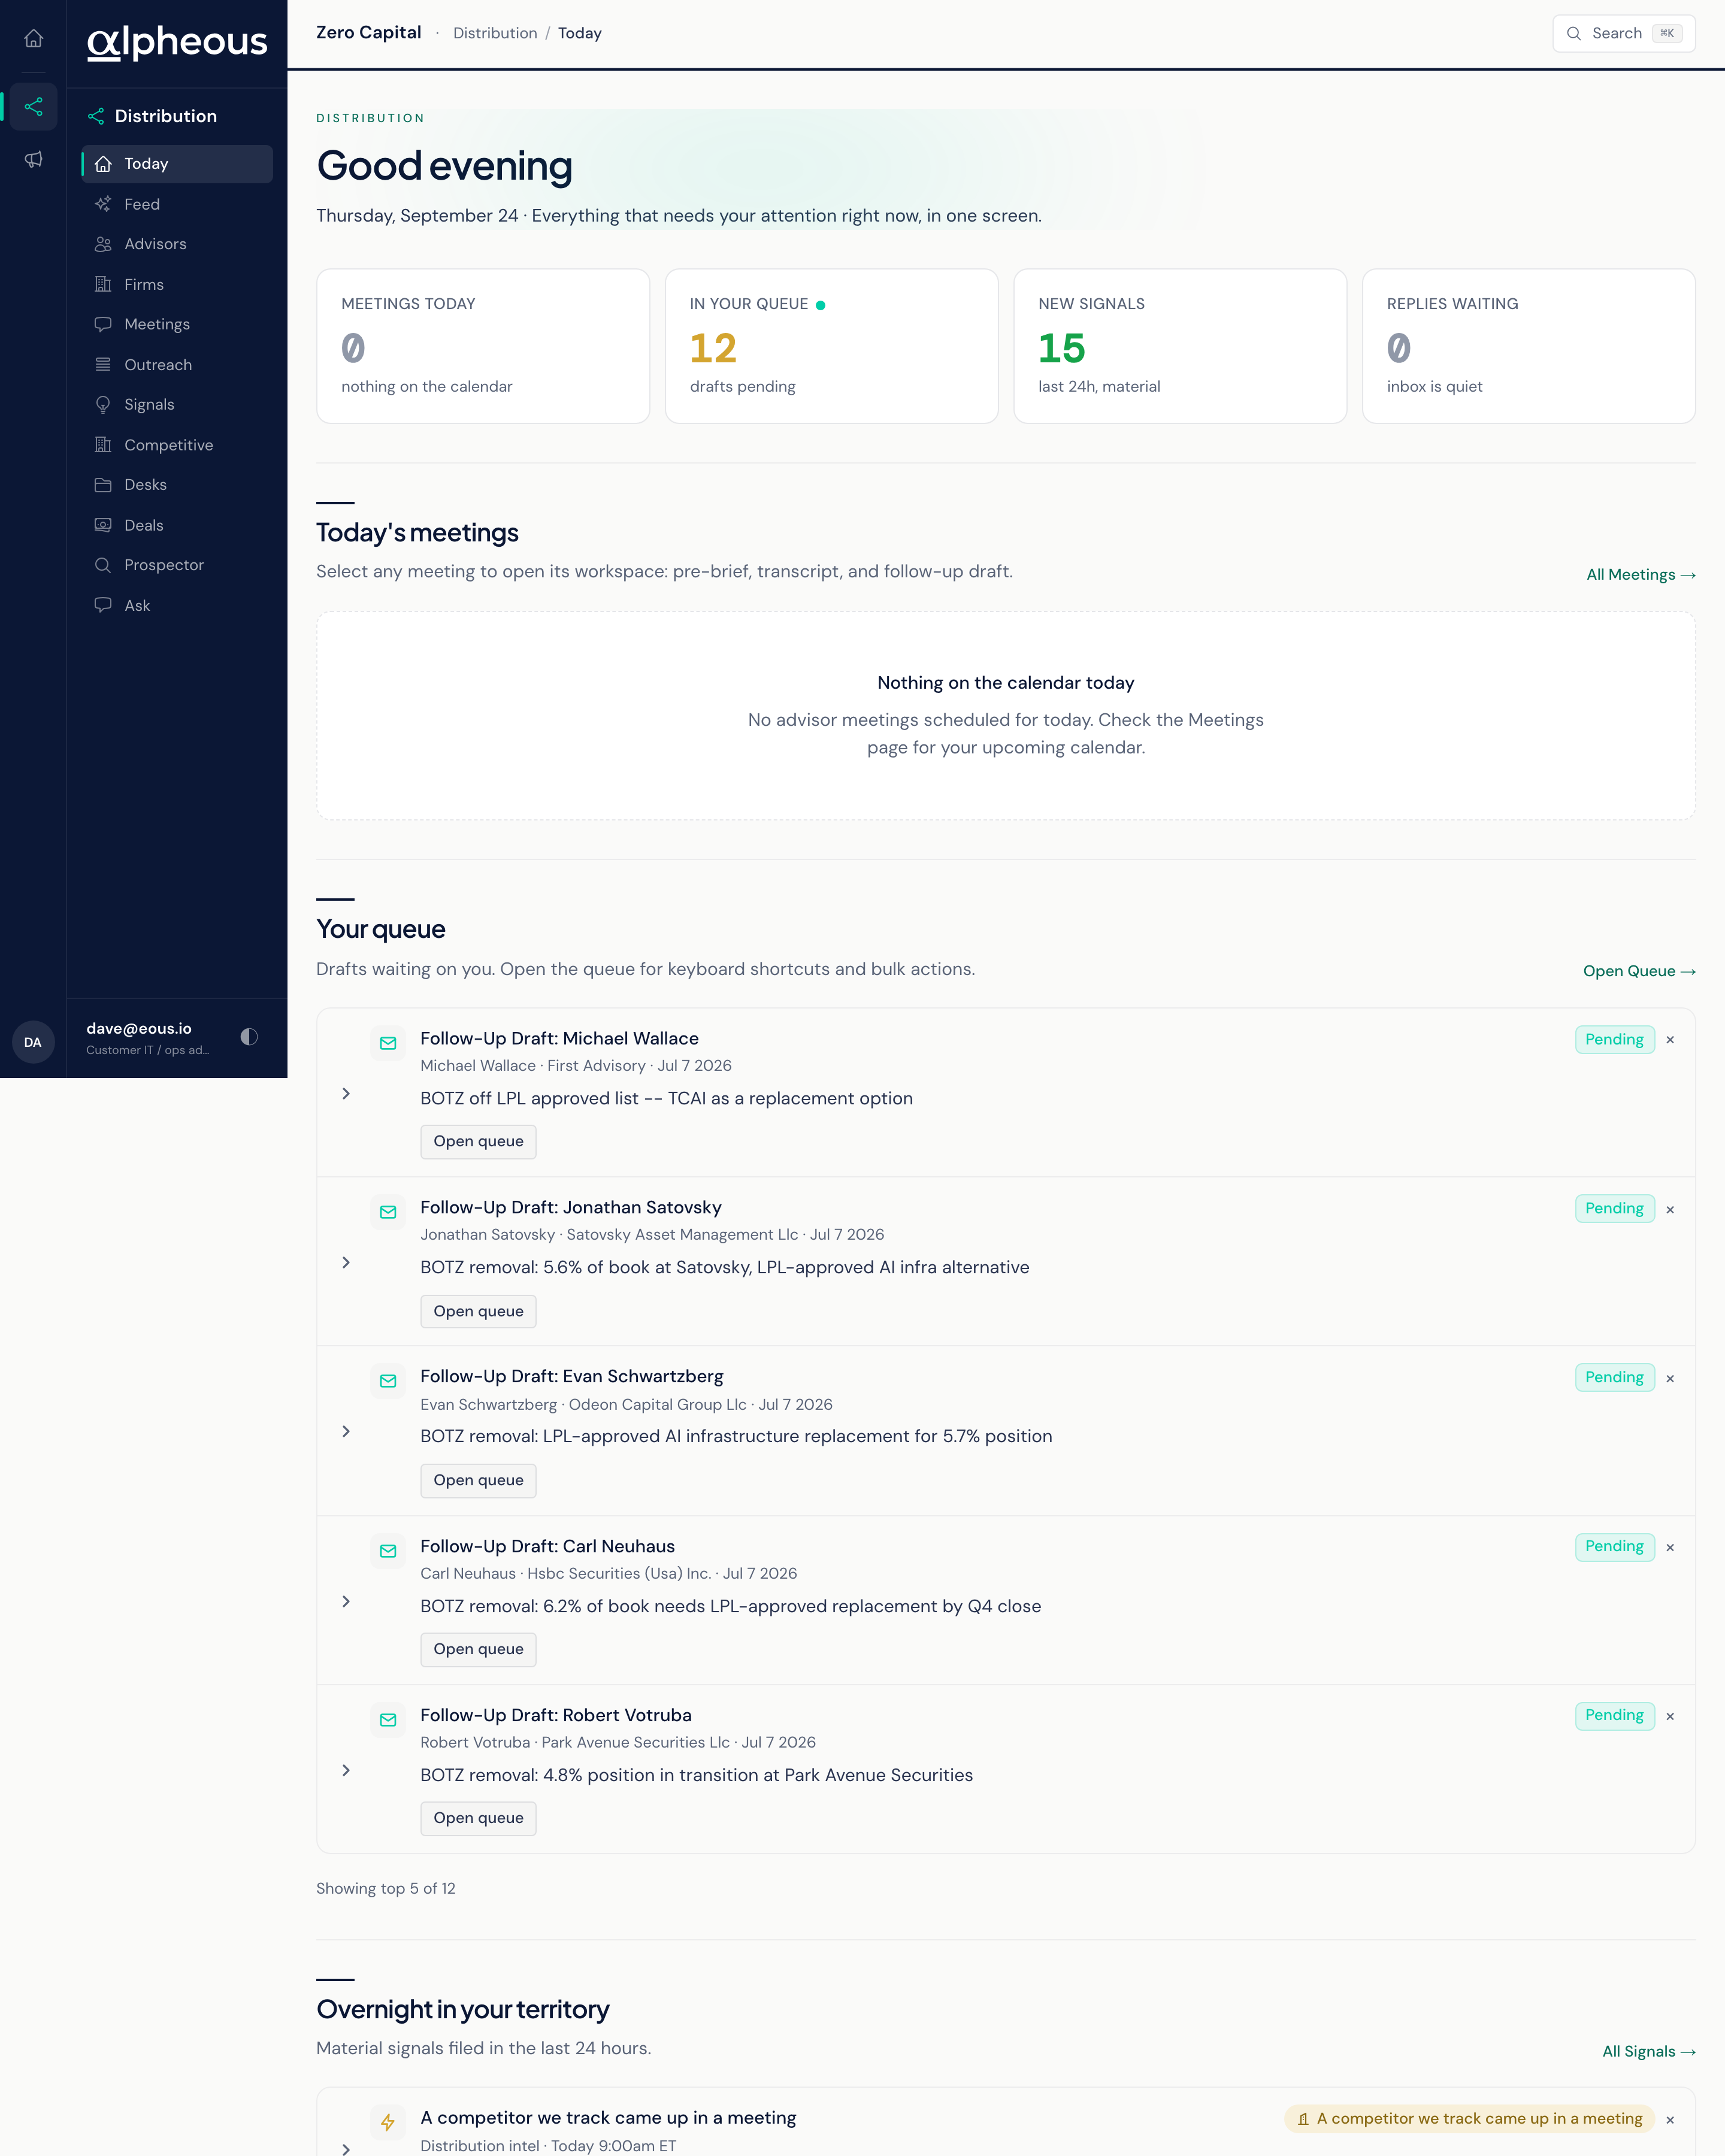
Task: Go to Feed in sidebar
Action: tap(177, 204)
